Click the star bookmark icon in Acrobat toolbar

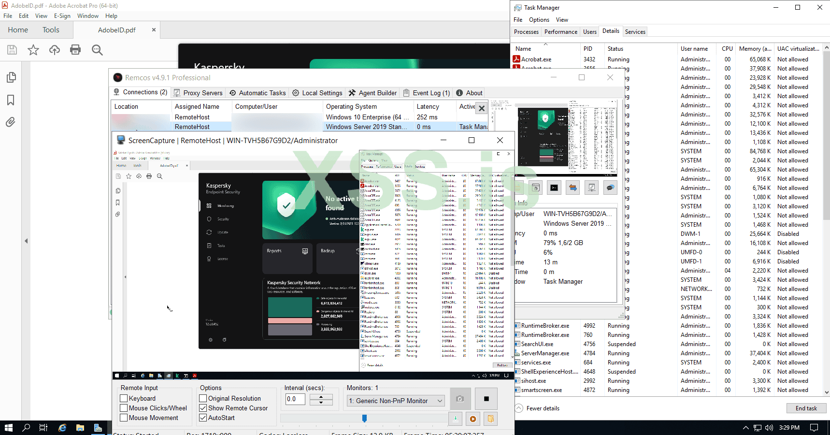tap(33, 50)
